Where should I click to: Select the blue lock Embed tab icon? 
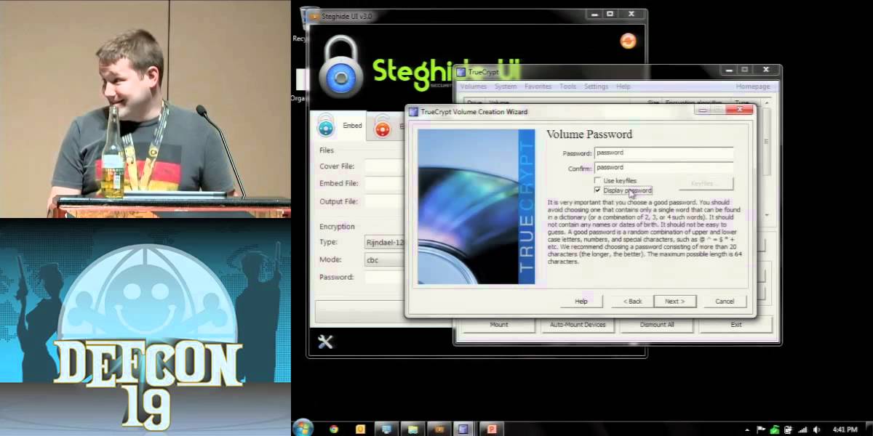[326, 126]
